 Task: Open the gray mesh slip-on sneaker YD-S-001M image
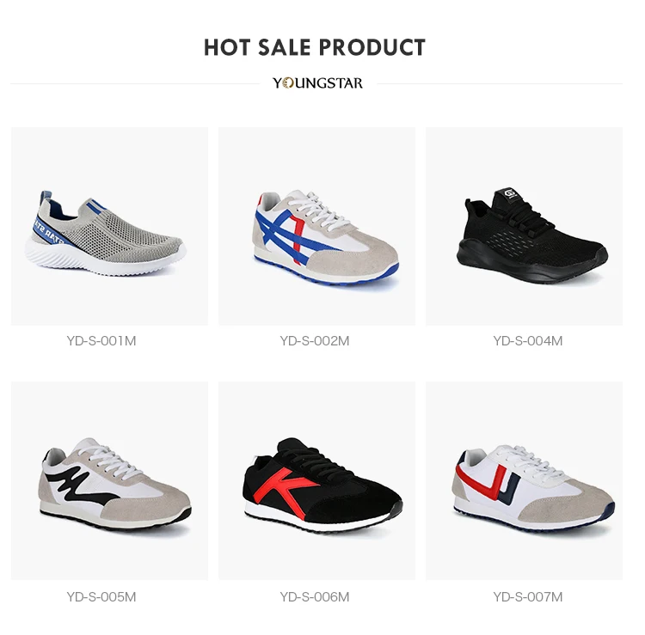(109, 226)
